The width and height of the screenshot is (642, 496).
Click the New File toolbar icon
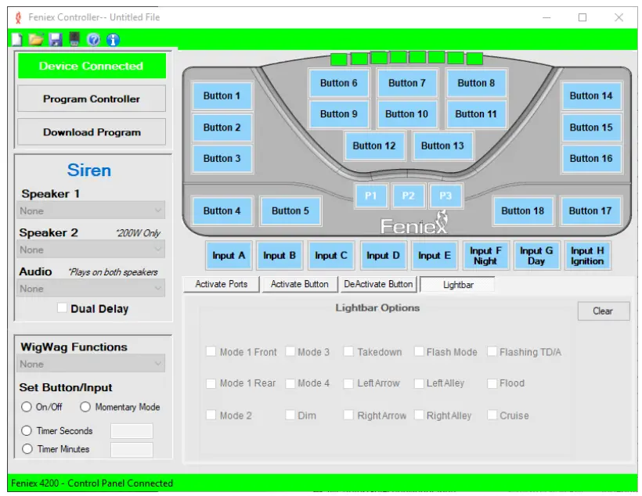pos(17,39)
